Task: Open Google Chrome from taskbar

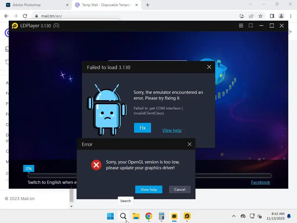Action: 149,216
